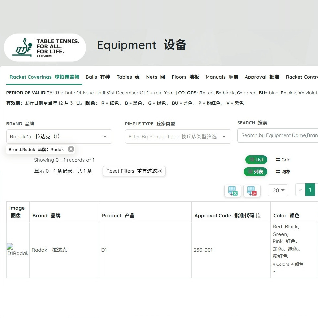
Task: Click the Equipment page heading
Action: coord(141,45)
